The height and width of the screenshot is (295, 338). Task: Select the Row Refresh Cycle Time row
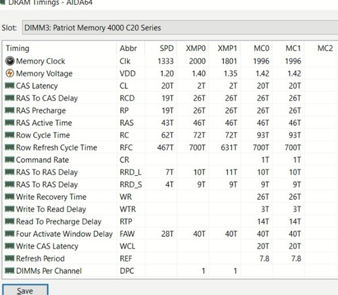coord(170,147)
